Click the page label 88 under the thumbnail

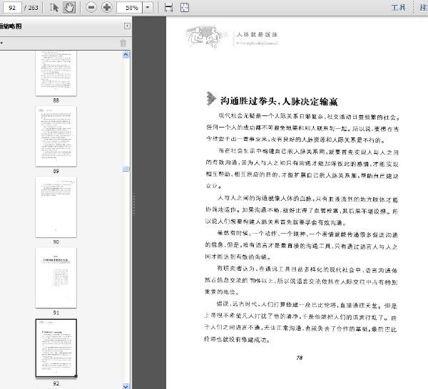[56, 100]
